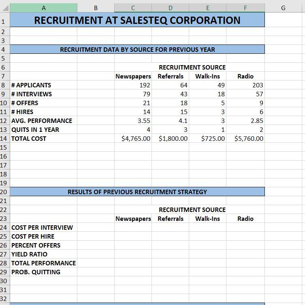Click Newspapers header in row 23

coord(133,218)
